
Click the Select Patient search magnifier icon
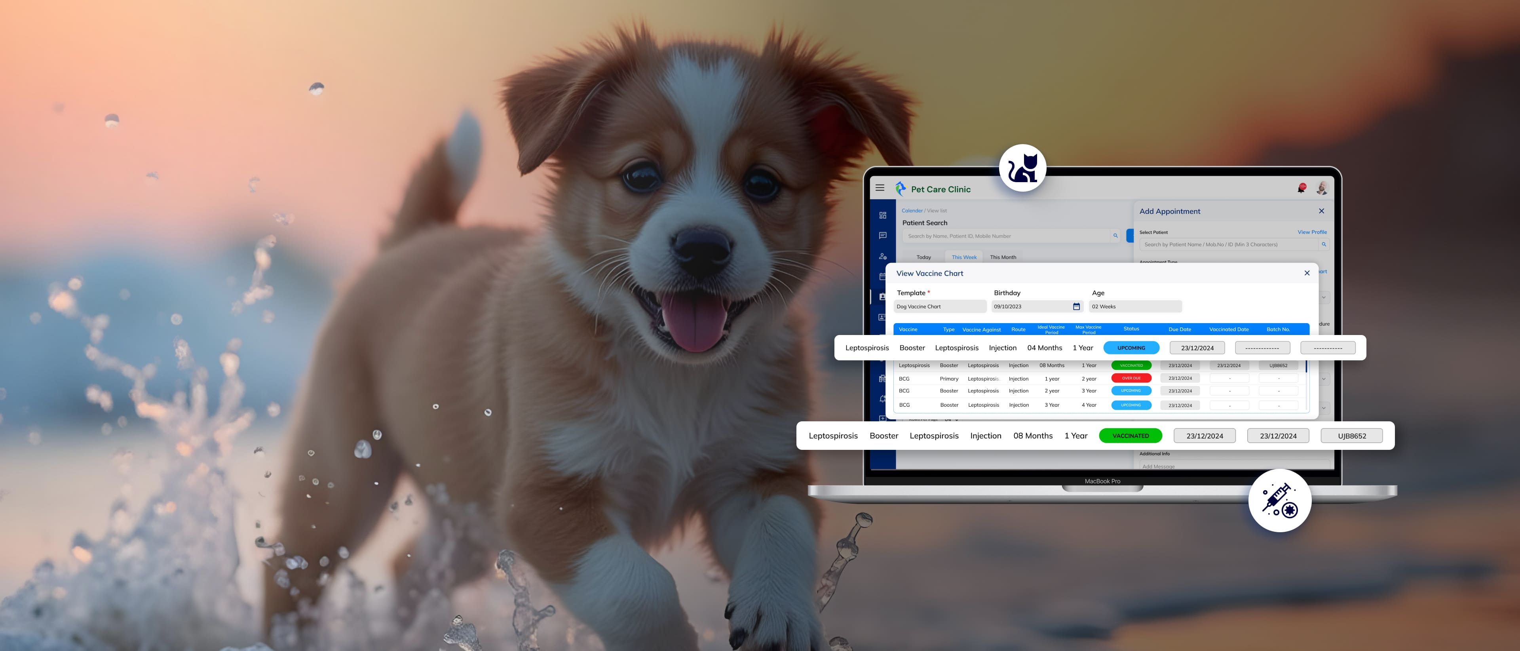1324,244
